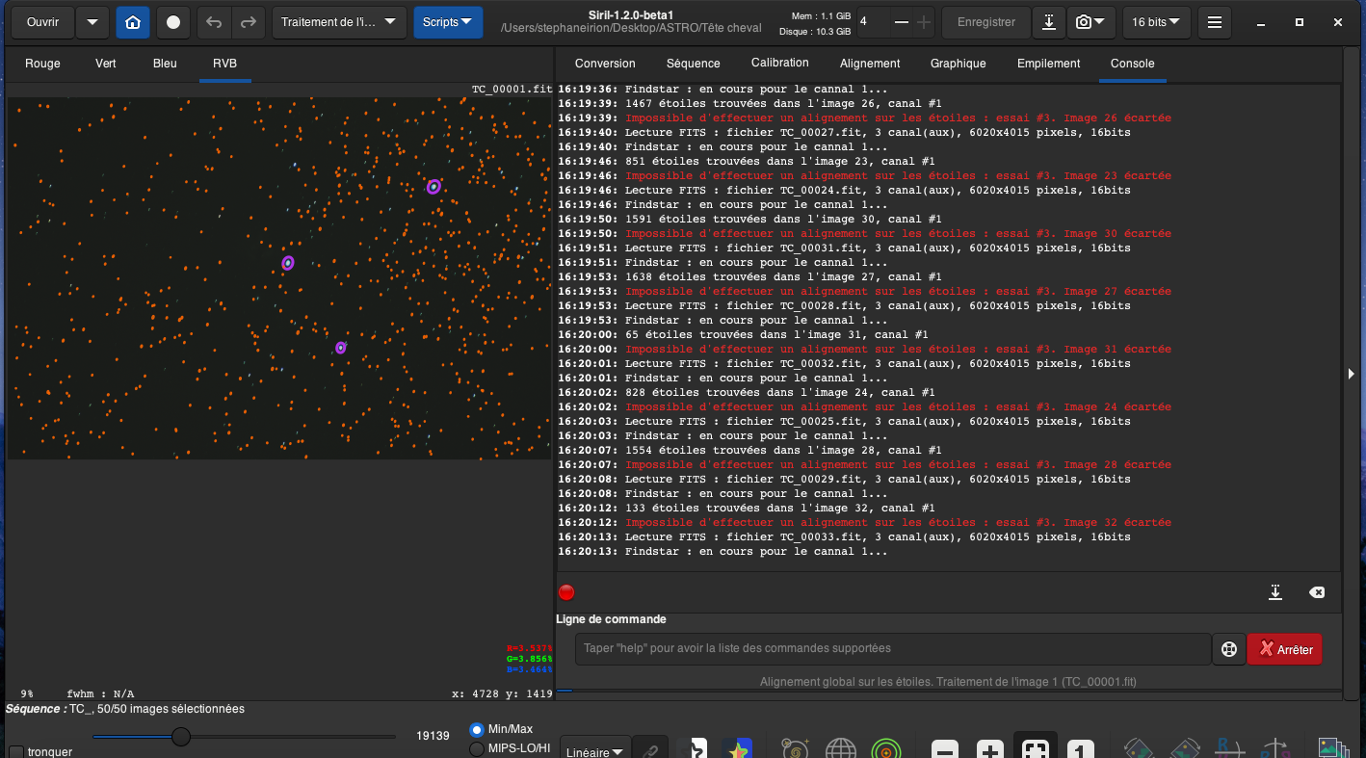Click the alignment progress bar
The width and height of the screenshot is (1366, 758).
coord(949,690)
